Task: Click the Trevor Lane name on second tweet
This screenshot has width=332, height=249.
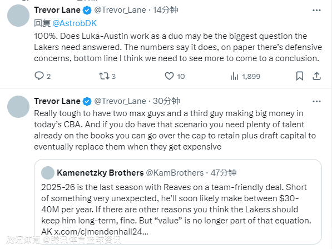Action: [x=57, y=101]
